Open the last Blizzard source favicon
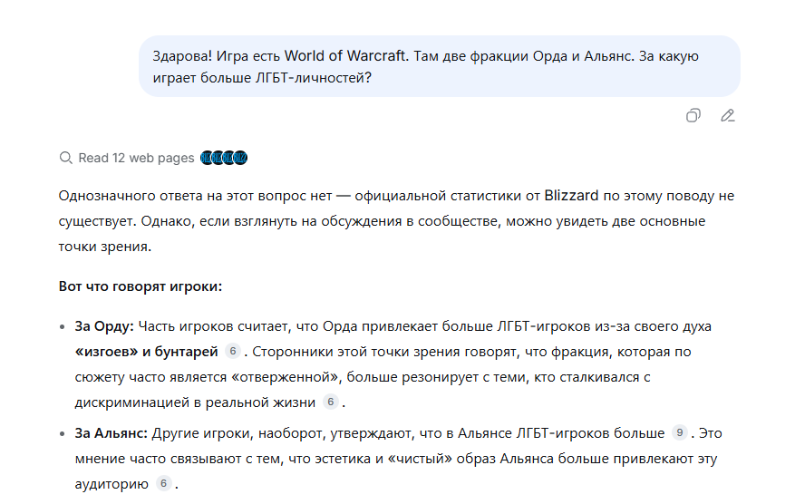 click(x=240, y=158)
